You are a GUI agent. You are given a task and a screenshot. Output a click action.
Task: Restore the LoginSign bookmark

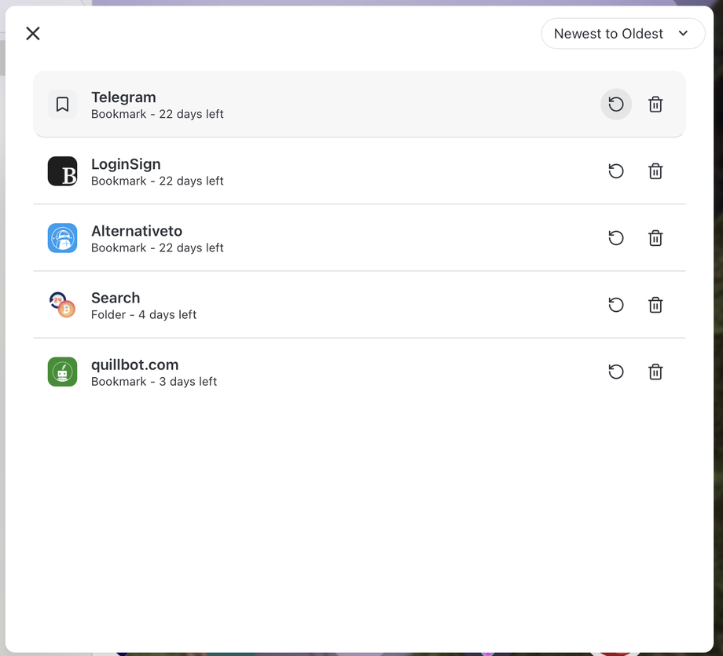coord(615,171)
